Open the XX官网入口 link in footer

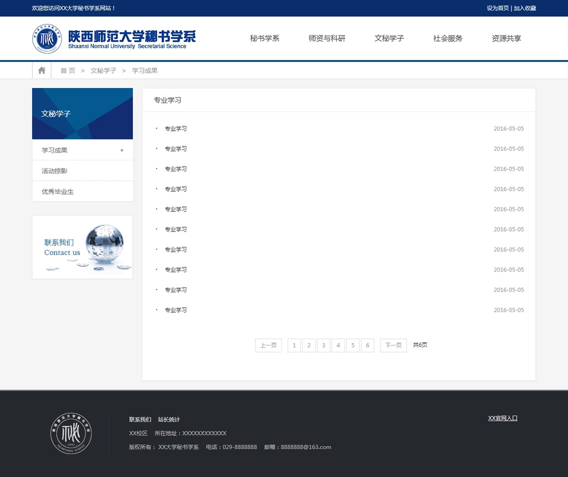click(x=503, y=418)
